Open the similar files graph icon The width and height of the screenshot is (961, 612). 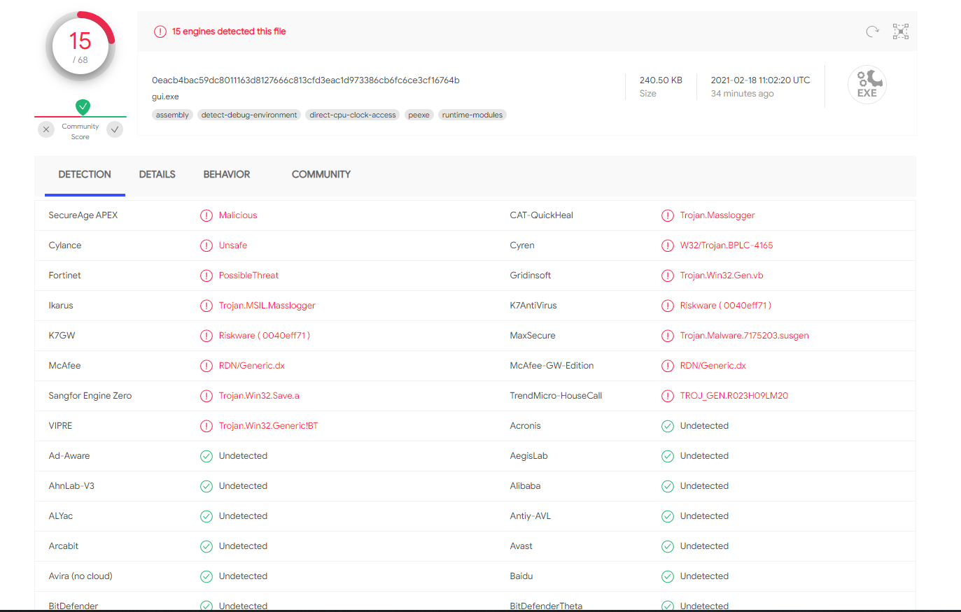point(901,31)
